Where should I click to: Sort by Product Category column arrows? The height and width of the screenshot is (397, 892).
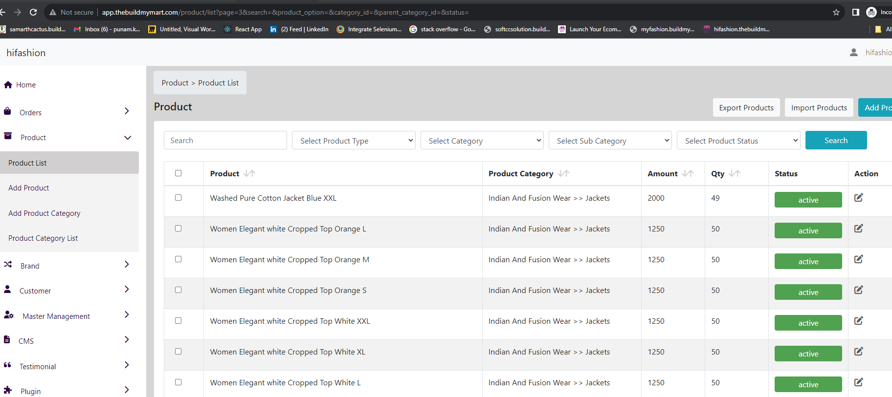click(x=563, y=173)
